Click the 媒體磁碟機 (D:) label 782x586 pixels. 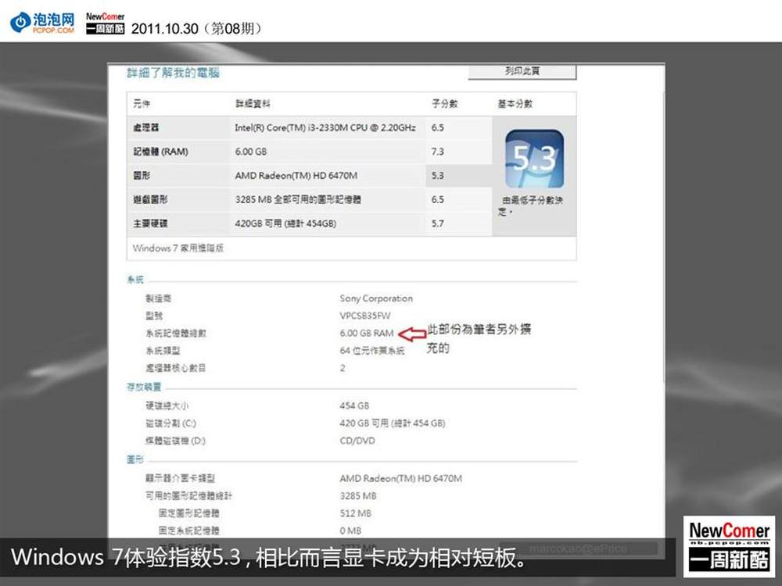pyautogui.click(x=175, y=441)
